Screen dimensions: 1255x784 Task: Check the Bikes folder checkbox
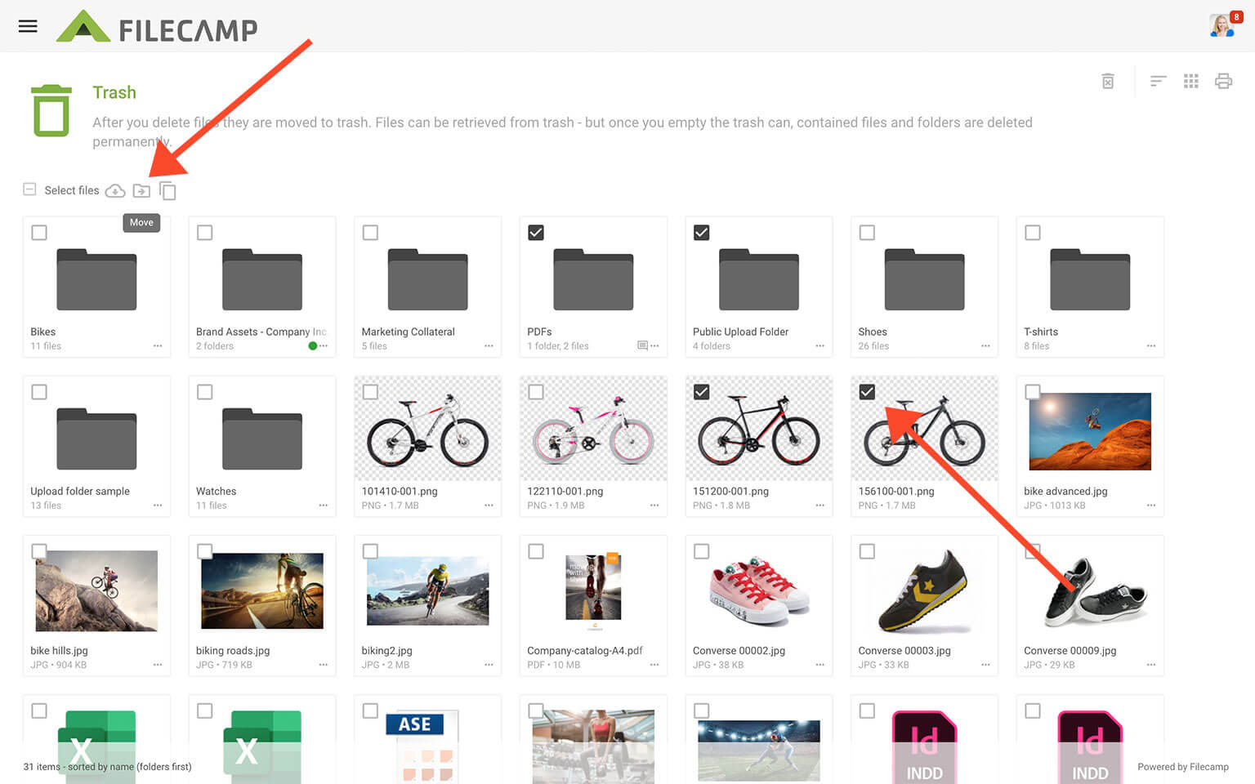point(39,233)
